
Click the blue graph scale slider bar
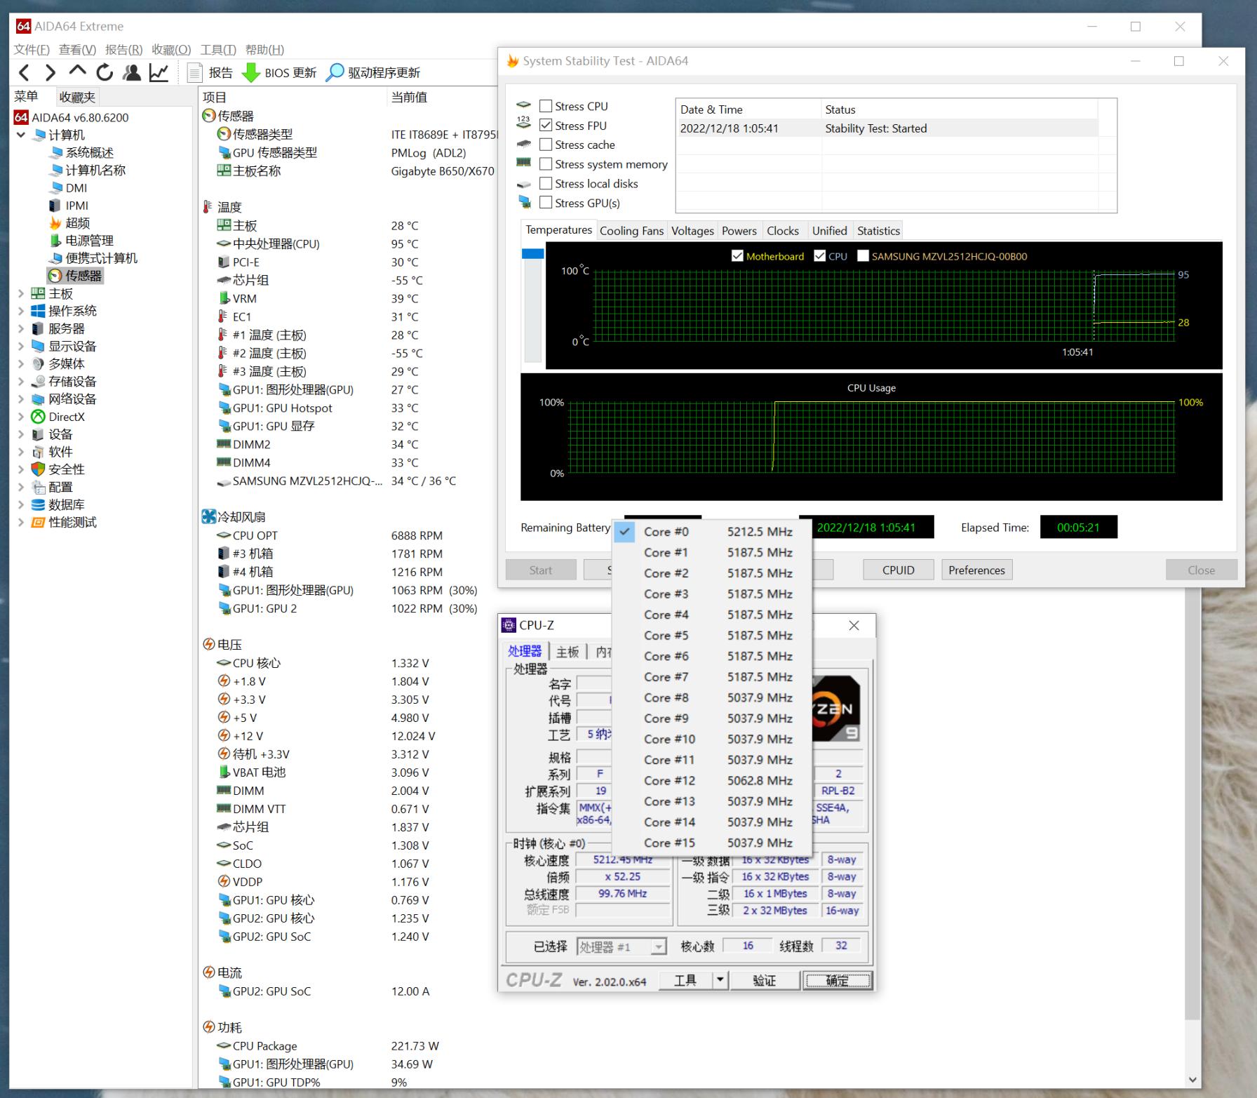pos(532,253)
